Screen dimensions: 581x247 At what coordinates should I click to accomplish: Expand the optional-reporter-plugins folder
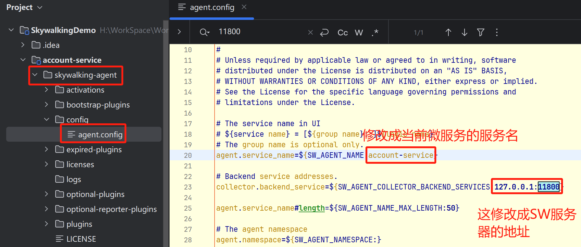(46, 209)
